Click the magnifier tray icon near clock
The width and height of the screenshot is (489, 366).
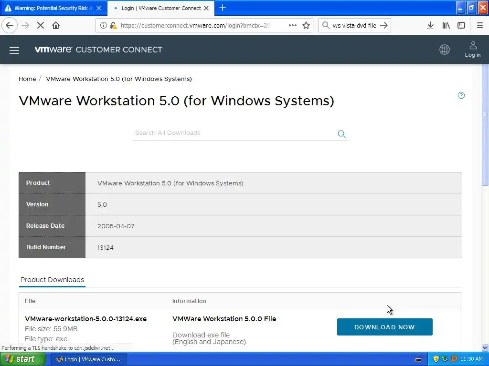pyautogui.click(x=454, y=359)
